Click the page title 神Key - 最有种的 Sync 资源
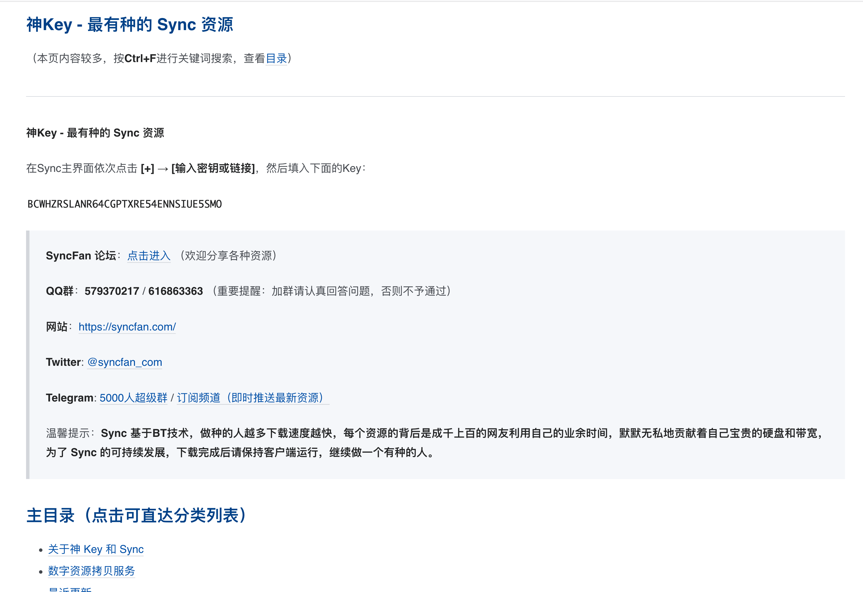This screenshot has height=592, width=863. [130, 25]
